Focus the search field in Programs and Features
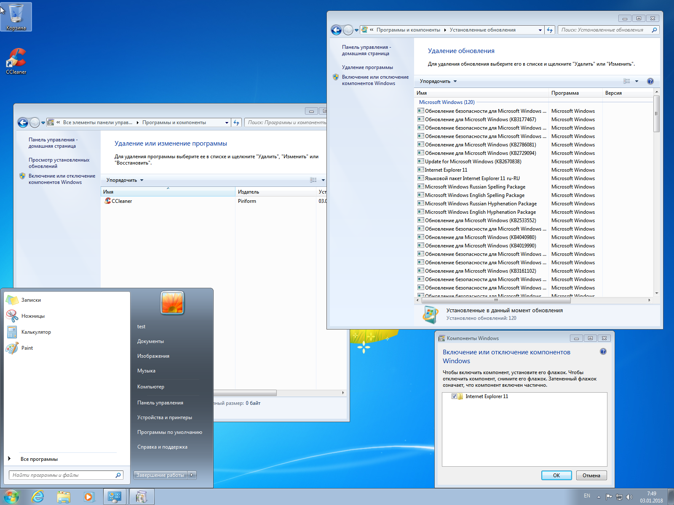The height and width of the screenshot is (505, 674). [x=286, y=122]
